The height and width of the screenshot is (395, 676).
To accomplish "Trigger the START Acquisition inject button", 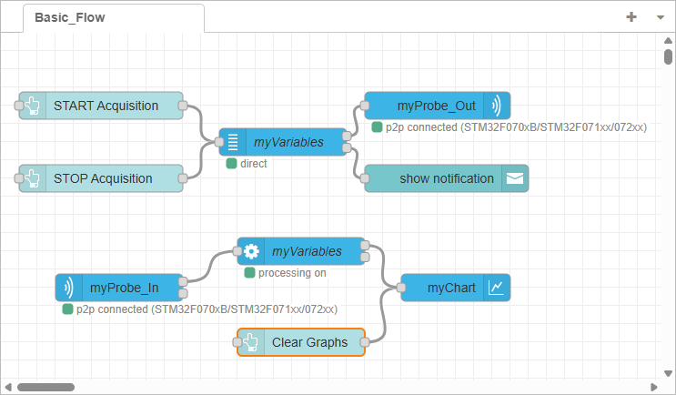I will point(18,106).
